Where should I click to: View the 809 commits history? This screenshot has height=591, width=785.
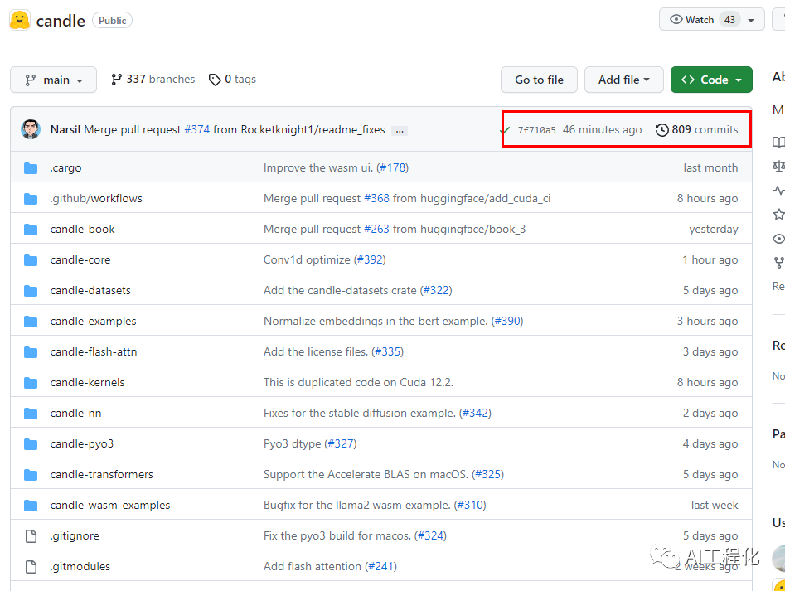[x=705, y=129]
